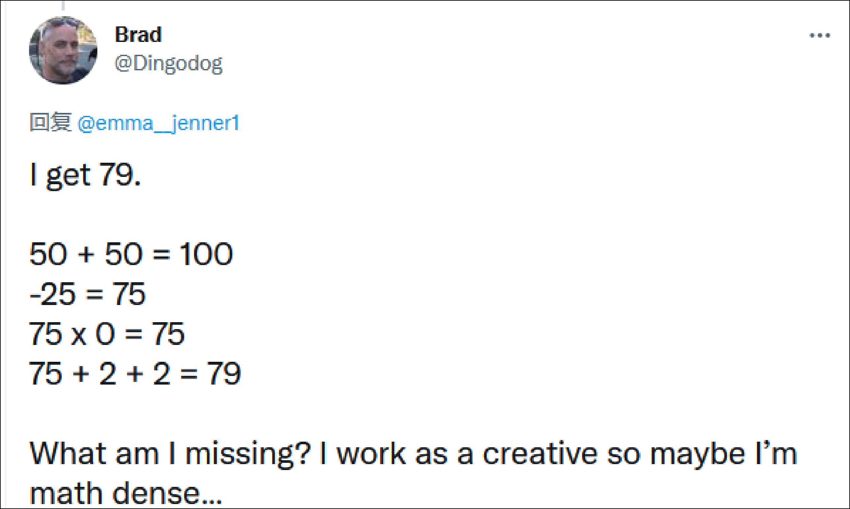The image size is (850, 509).
Task: Click the "75 x 0 = 75" line
Action: 107,334
